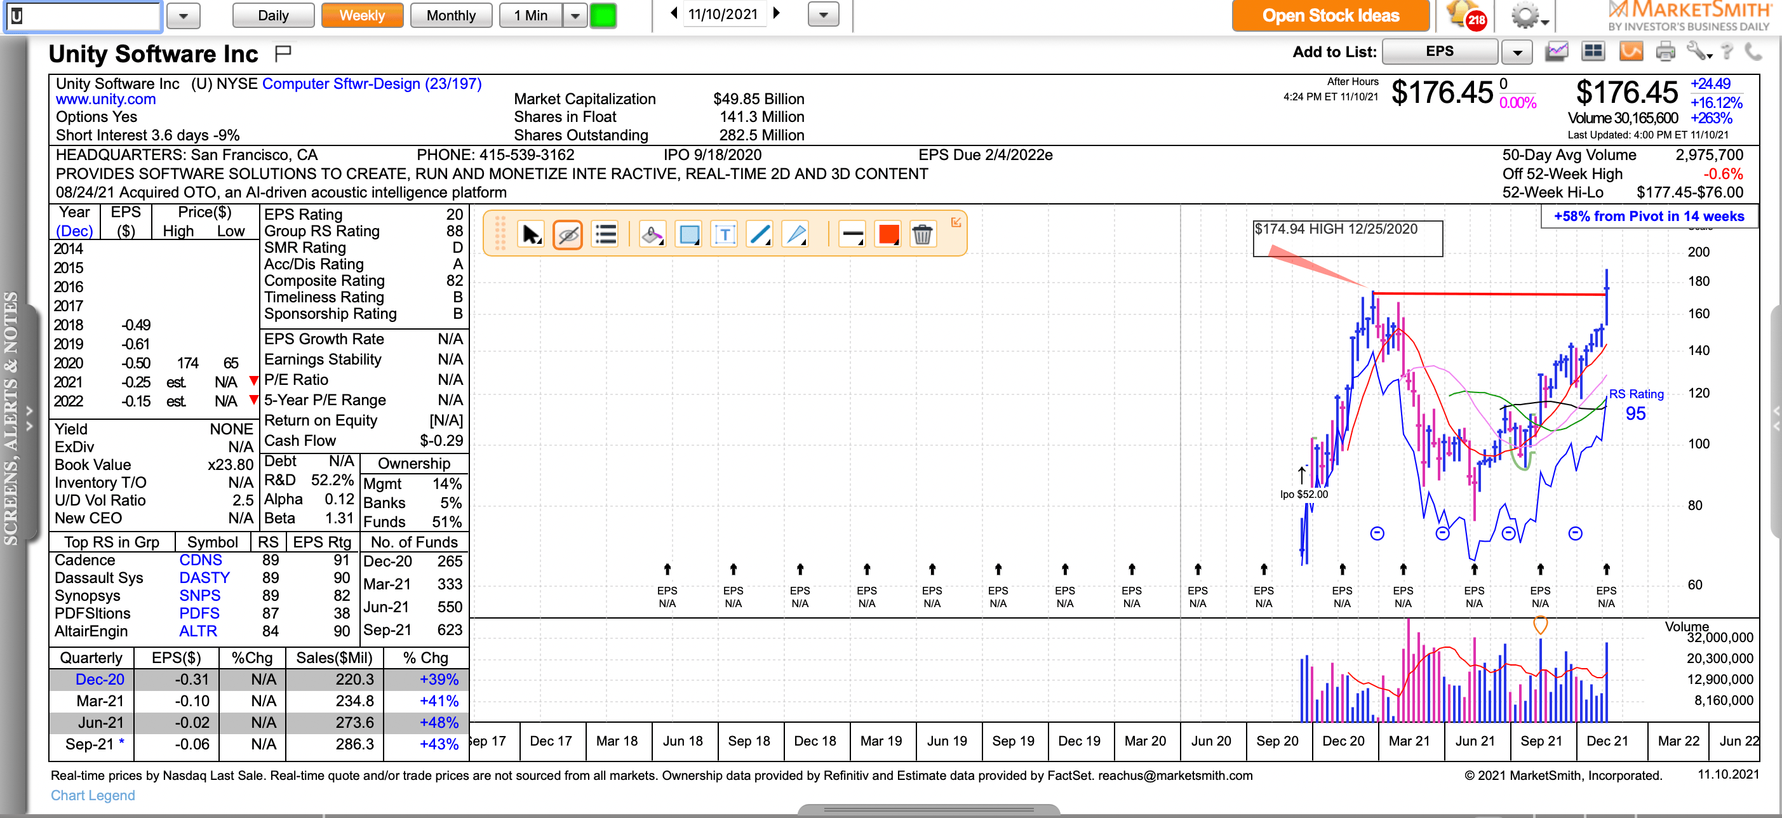Open the ALTR symbol link
Image resolution: width=1782 pixels, height=818 pixels.
click(x=198, y=631)
